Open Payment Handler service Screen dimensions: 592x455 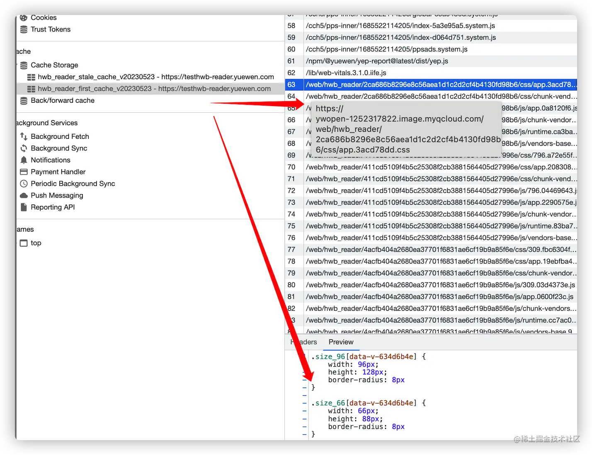58,172
